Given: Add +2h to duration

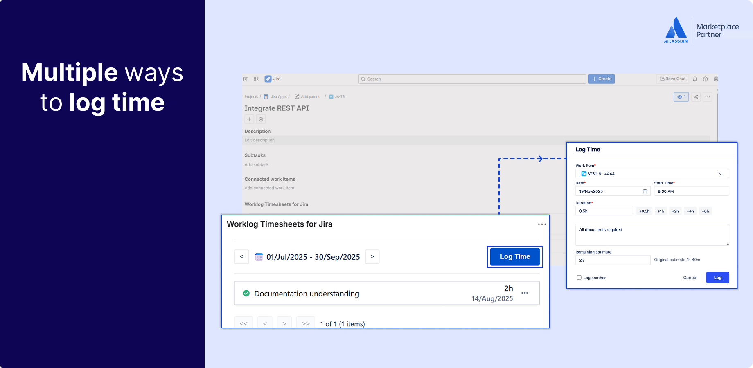Looking at the screenshot, I should [x=675, y=211].
